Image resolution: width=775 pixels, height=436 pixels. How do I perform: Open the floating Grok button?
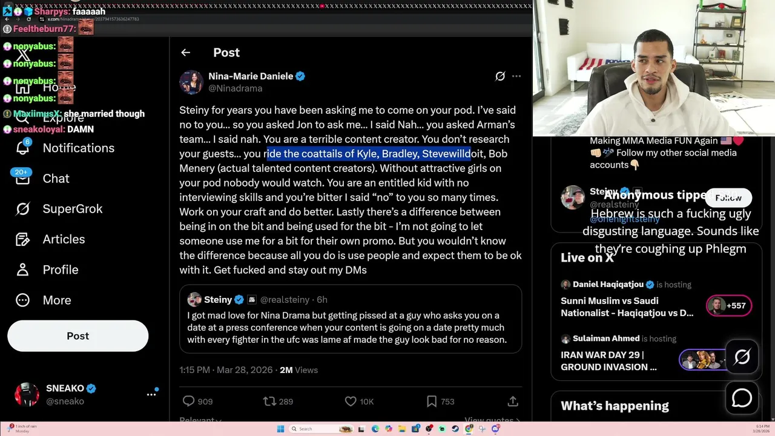pyautogui.click(x=742, y=357)
